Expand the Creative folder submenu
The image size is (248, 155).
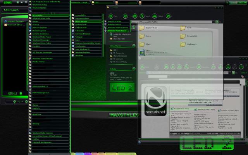click(49, 46)
